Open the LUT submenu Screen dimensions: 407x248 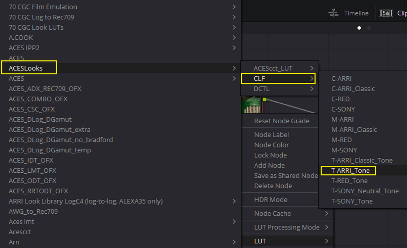[287, 241]
